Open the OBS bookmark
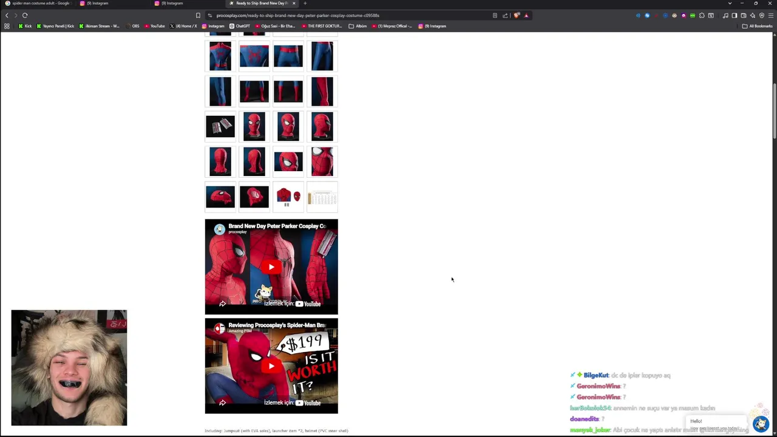Screen dimensions: 777x437 132,26
